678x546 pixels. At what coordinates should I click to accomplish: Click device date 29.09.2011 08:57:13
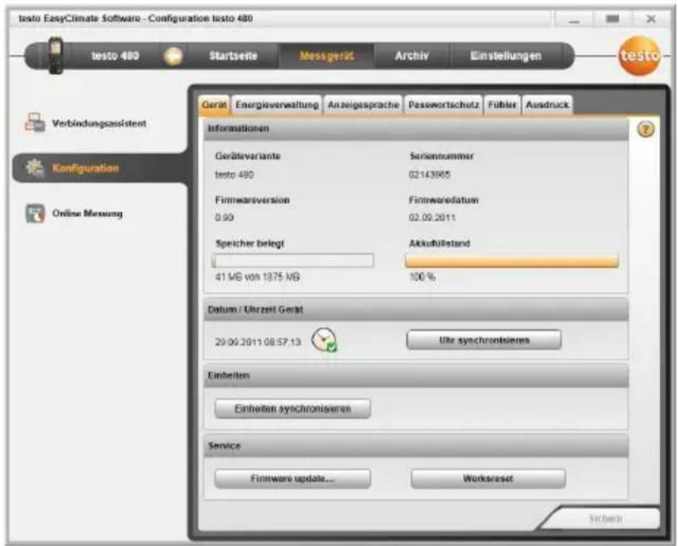pyautogui.click(x=257, y=342)
